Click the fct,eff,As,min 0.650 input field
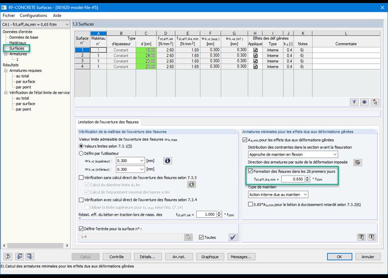 [293, 179]
